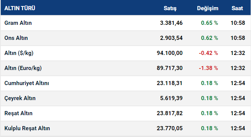This screenshot has height=137, width=251.
Task: Click the Kulplu Reşat Altın label
Action: tap(27, 128)
